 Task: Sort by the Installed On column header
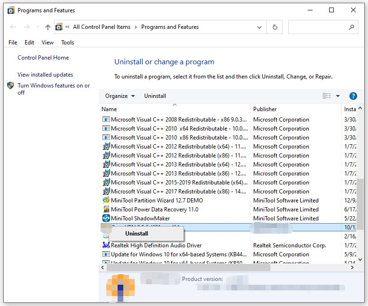(x=350, y=109)
